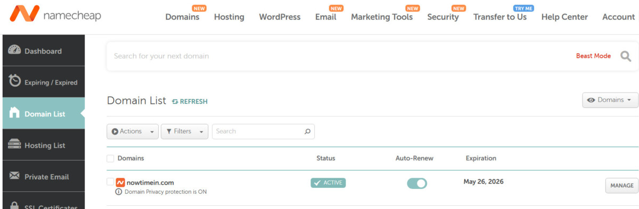Viewport: 639px width, 209px height.
Task: Click the MANAGE button for nowtimein.com
Action: pyautogui.click(x=621, y=186)
